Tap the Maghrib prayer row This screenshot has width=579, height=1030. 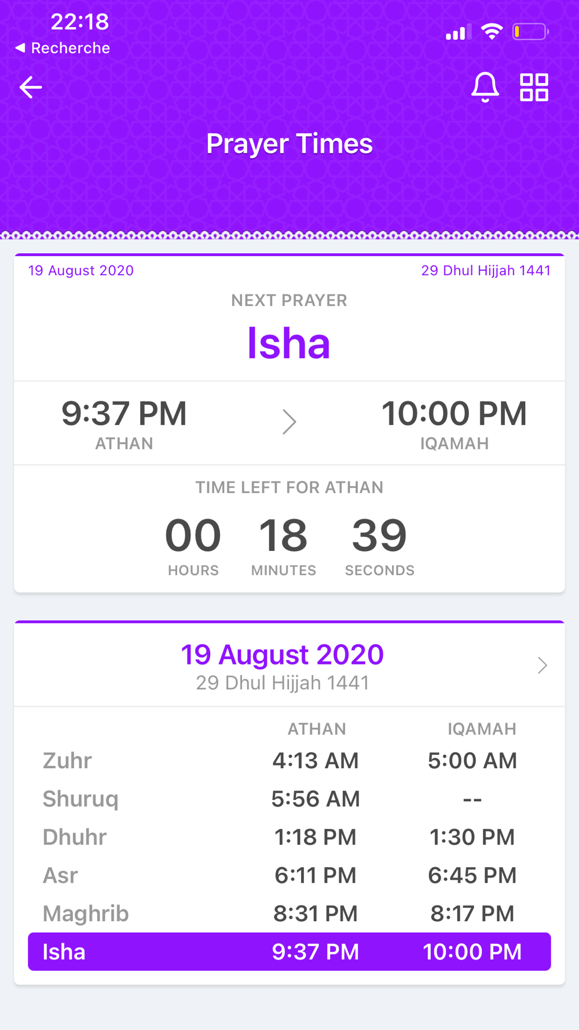[289, 914]
